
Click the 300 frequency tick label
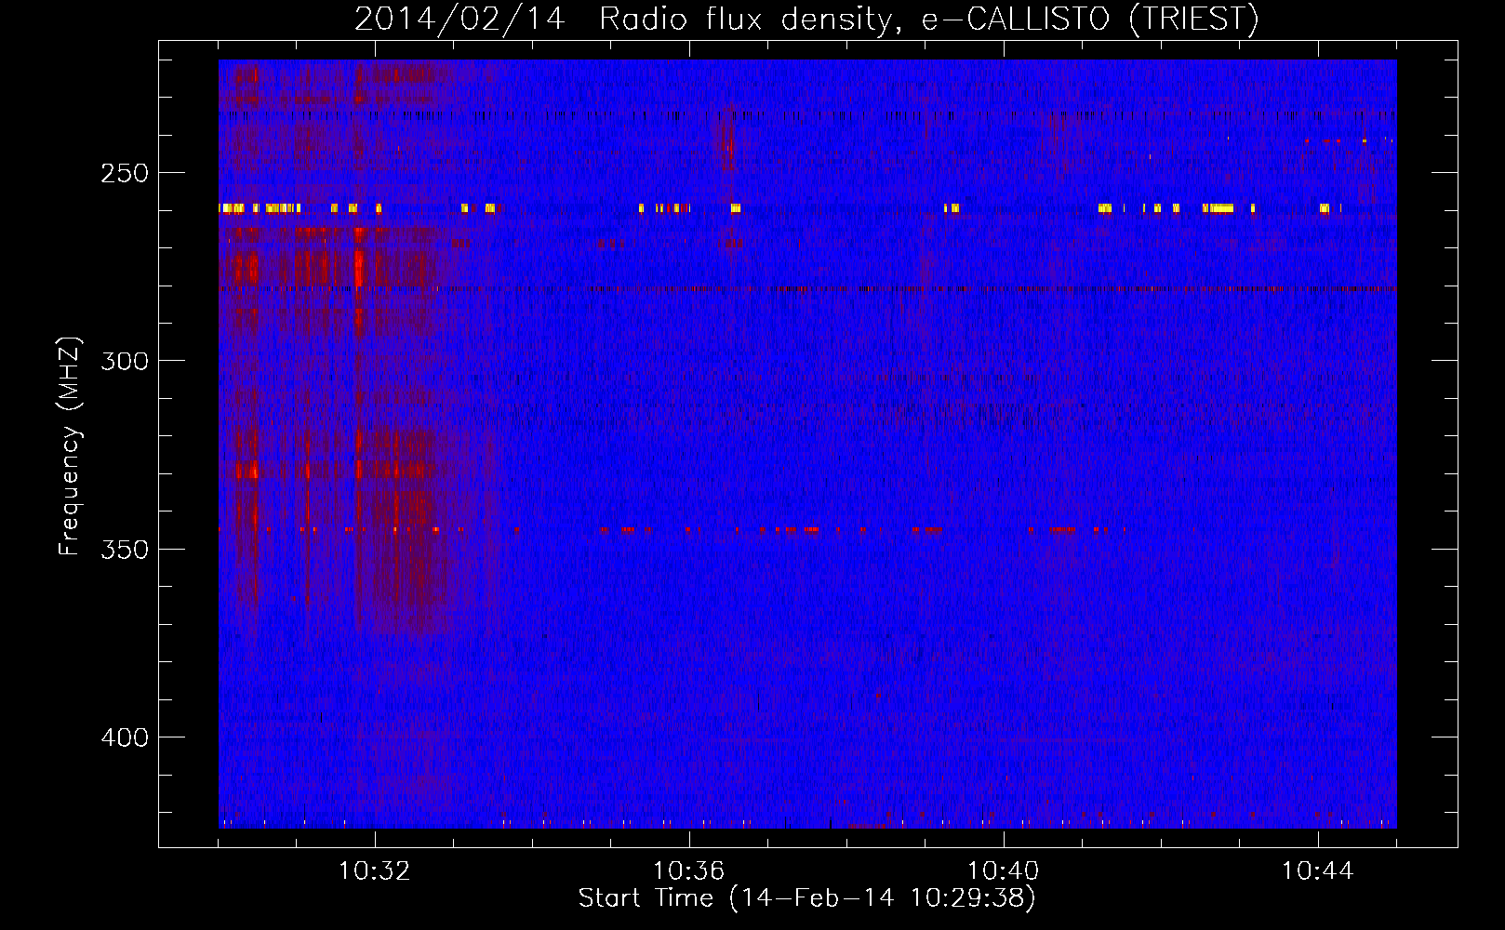[x=125, y=361]
